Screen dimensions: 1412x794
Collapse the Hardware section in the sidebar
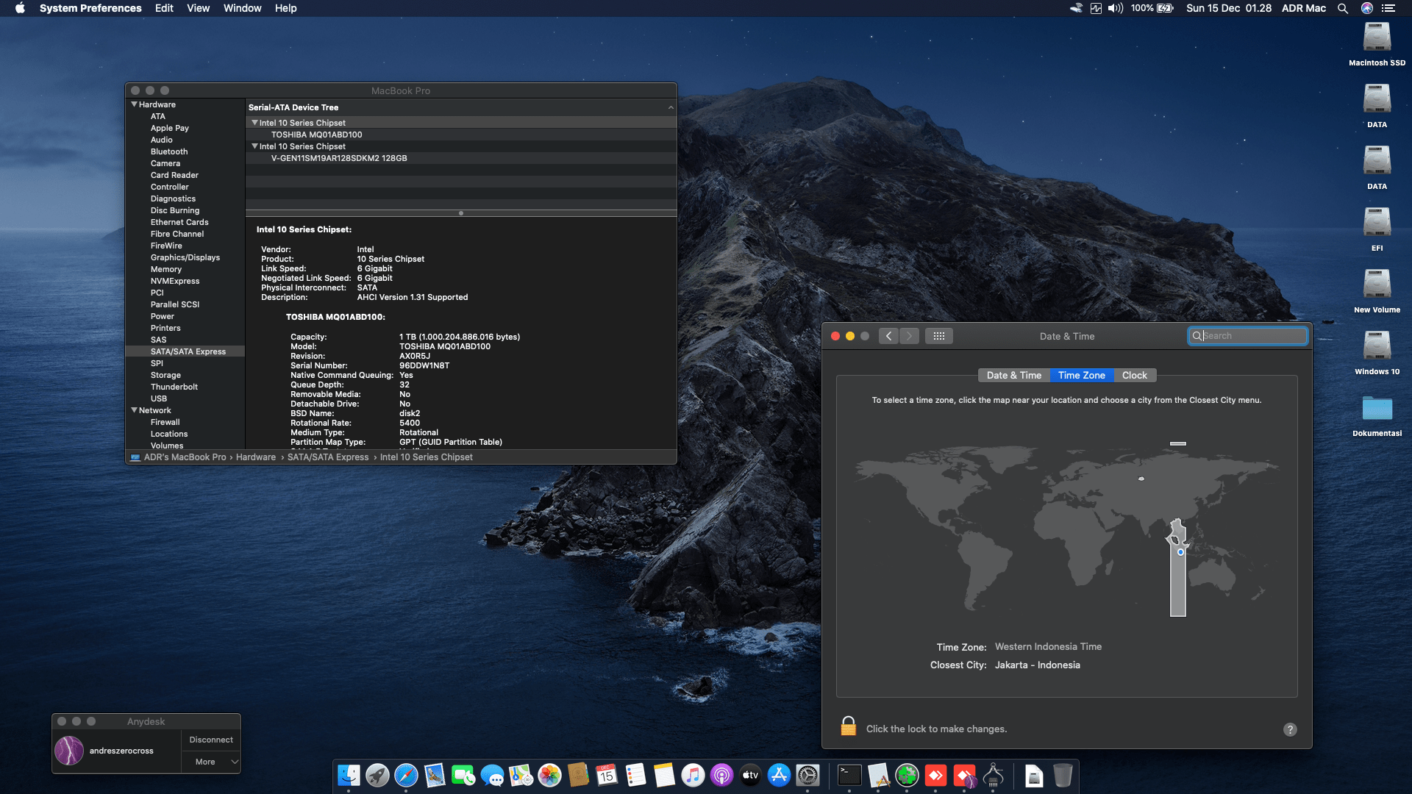point(134,104)
